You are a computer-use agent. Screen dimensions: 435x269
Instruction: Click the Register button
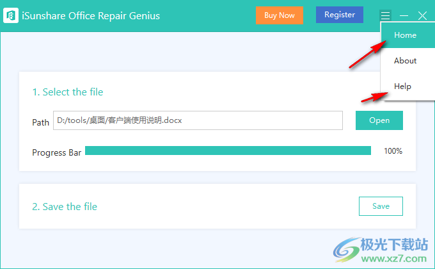(x=340, y=15)
